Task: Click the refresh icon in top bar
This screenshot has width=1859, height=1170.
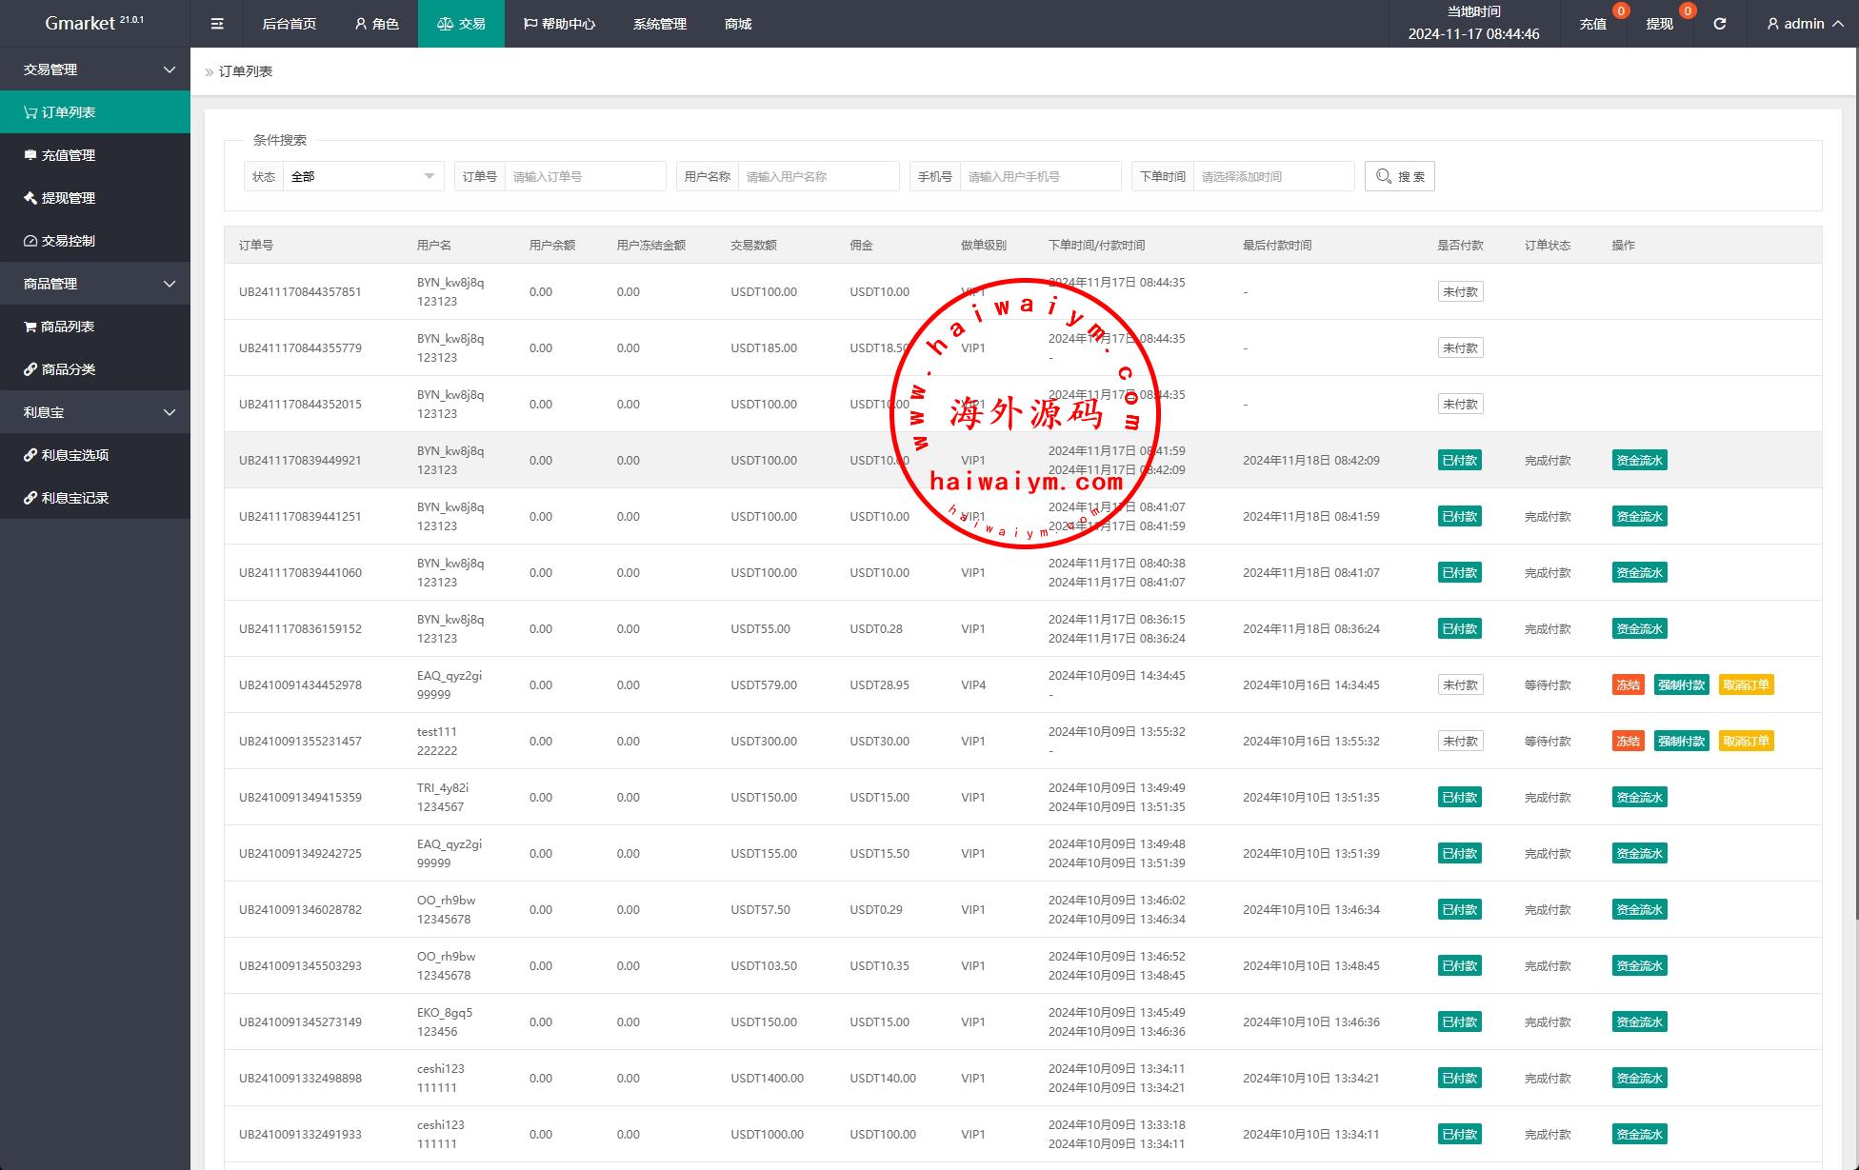Action: 1719,24
